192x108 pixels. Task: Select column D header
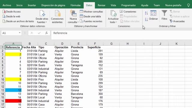click(x=62, y=43)
